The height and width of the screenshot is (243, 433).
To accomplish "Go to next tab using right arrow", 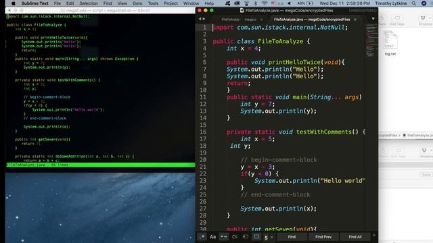I will [x=204, y=19].
